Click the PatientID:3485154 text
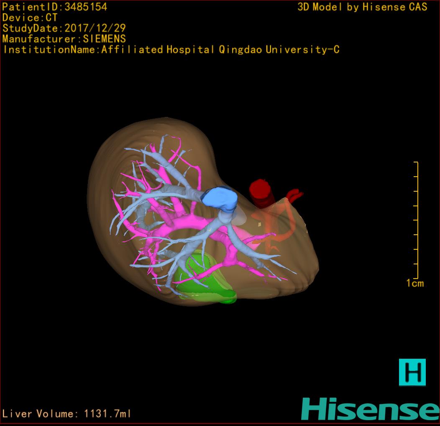 [54, 7]
